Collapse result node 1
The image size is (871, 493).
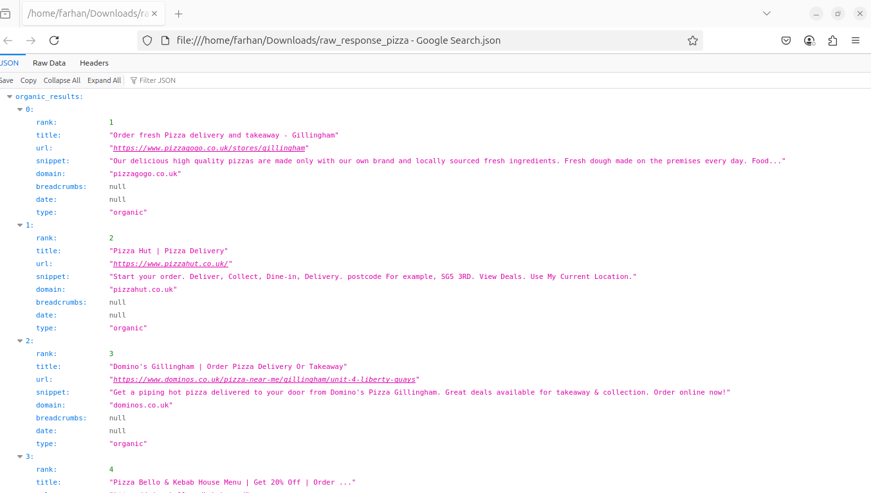(x=20, y=225)
